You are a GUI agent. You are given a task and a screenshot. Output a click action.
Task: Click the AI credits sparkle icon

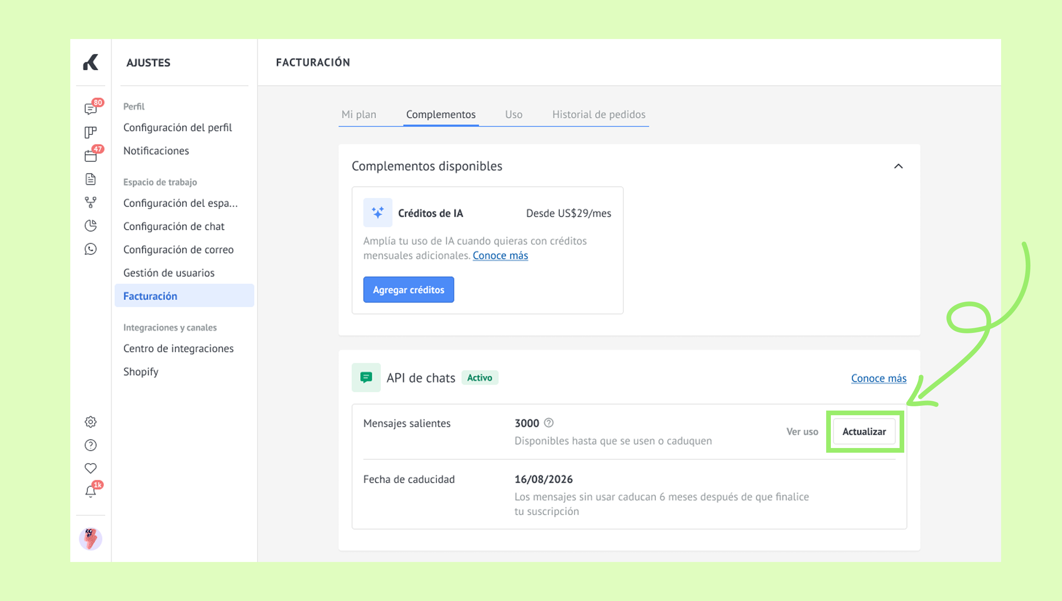tap(378, 213)
